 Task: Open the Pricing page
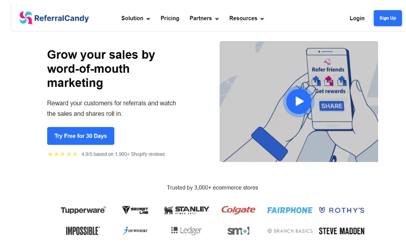pos(170,18)
